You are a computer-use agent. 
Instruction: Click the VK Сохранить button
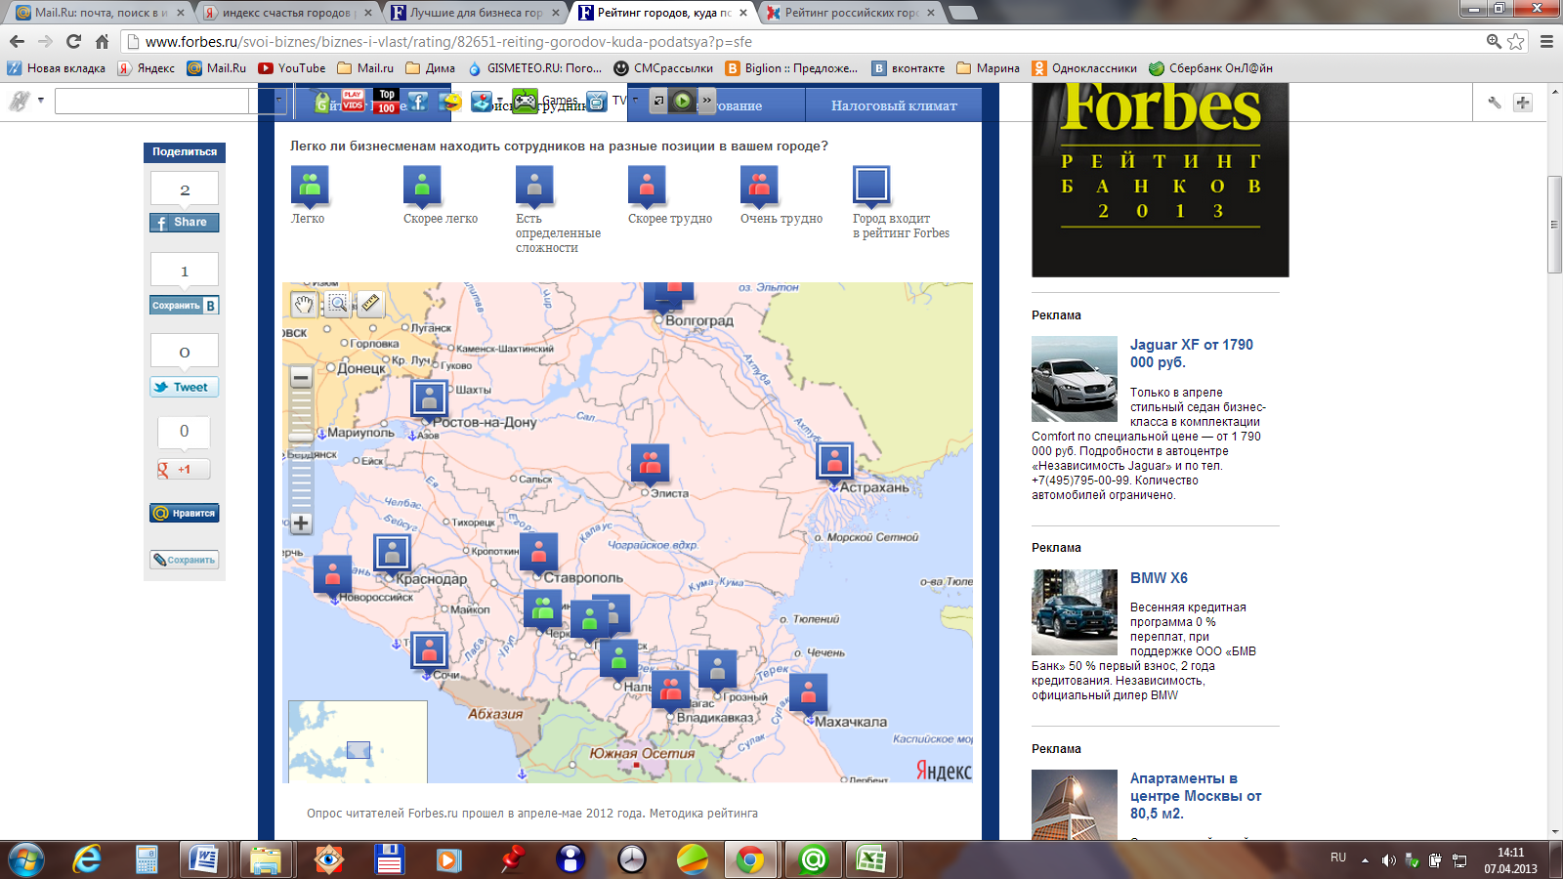(x=185, y=306)
